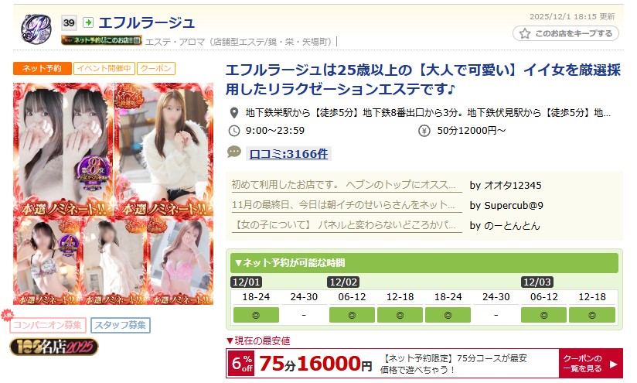This screenshot has width=637, height=383.
Task: Click クーポンの一覧を見る button
Action: [x=591, y=364]
